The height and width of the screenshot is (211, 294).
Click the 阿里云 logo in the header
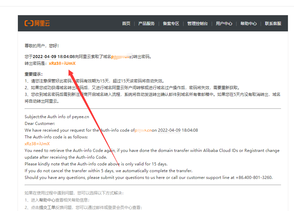37,23
